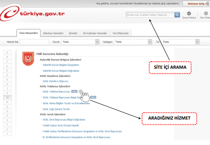
Task: Open ASAL Yoklama Başvurusu link
Action: click(x=56, y=92)
